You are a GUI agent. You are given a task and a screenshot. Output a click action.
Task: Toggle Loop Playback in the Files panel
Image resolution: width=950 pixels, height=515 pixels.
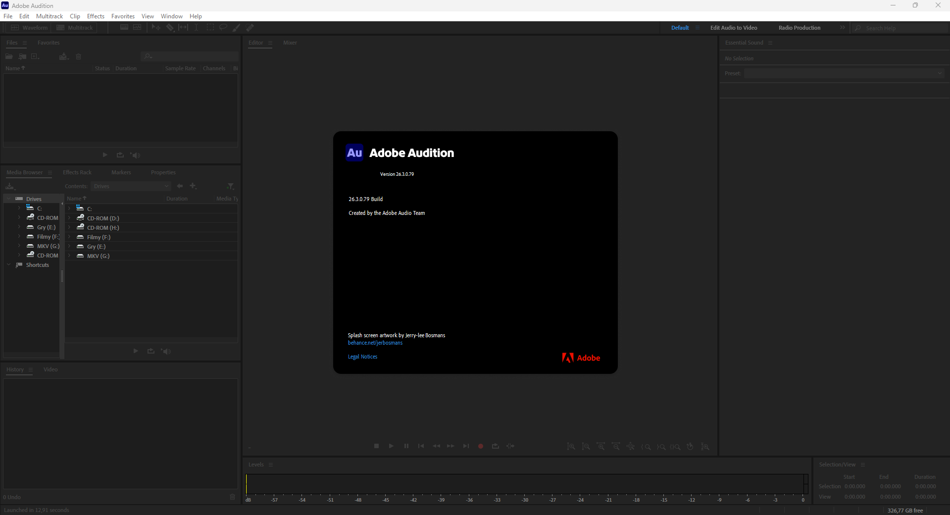(x=120, y=155)
